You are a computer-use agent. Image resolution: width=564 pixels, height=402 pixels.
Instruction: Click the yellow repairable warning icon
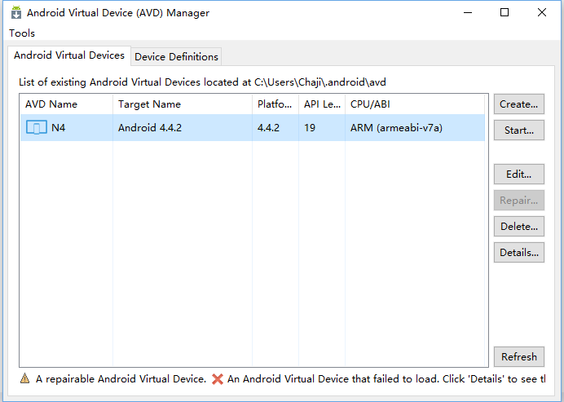[x=24, y=379]
